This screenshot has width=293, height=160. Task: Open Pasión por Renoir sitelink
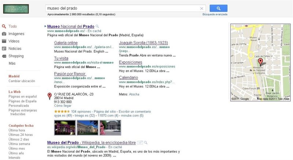tap(70, 74)
